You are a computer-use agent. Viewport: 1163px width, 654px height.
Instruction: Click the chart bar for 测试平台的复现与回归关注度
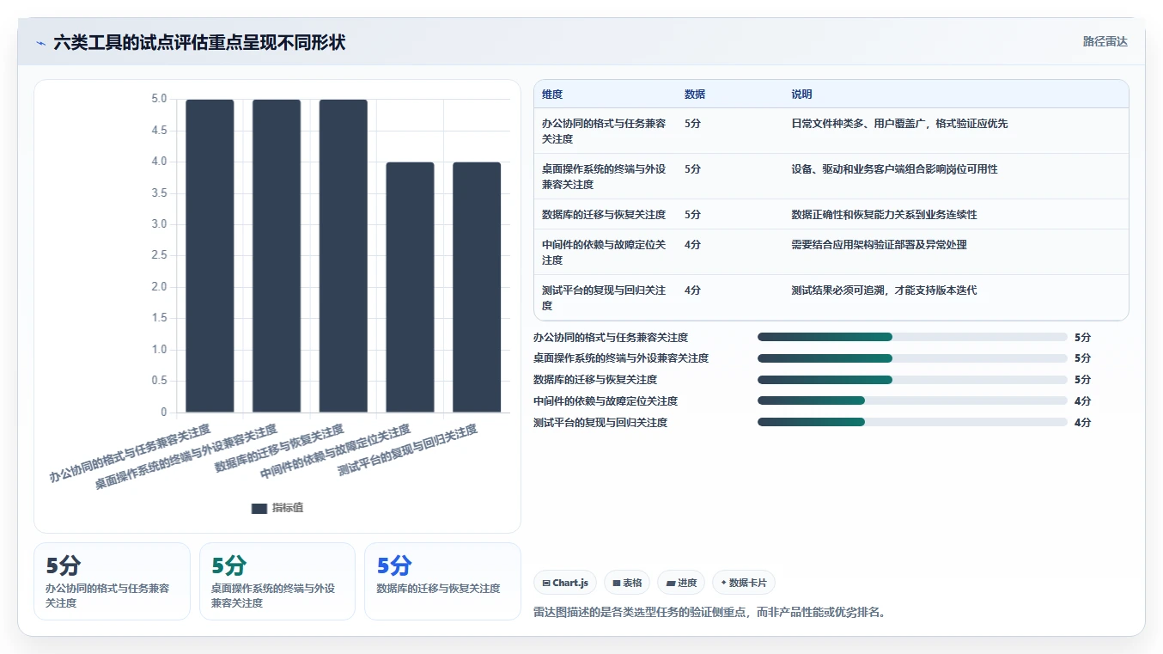coord(477,287)
